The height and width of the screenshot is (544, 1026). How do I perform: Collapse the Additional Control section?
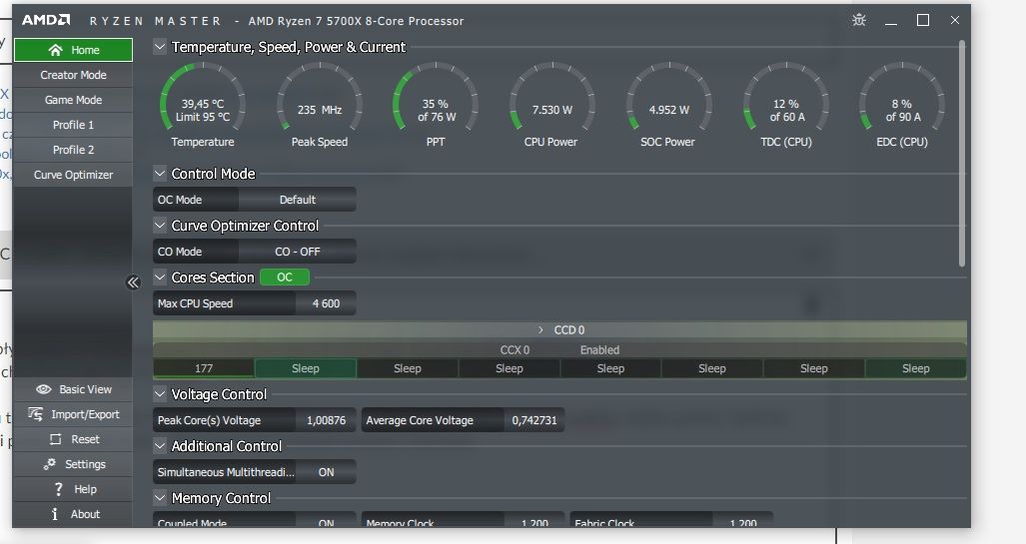159,446
